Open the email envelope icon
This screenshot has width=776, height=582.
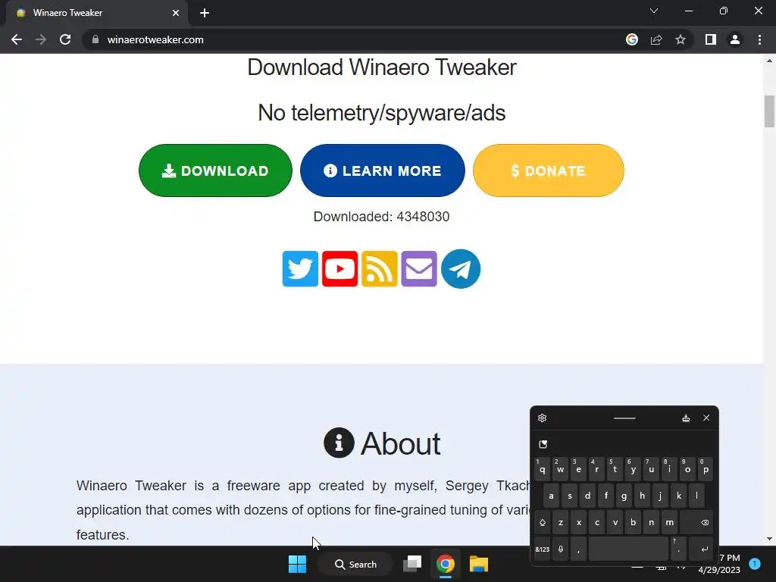[x=418, y=269]
